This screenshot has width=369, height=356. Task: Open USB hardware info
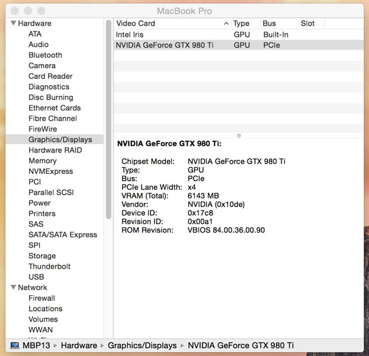36,277
